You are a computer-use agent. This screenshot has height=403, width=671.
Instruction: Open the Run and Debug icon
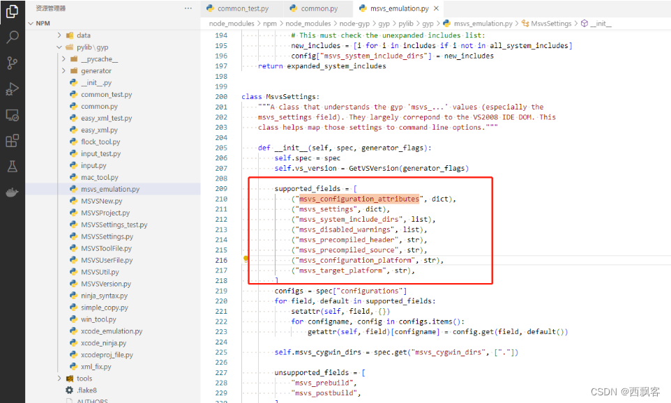(12, 89)
